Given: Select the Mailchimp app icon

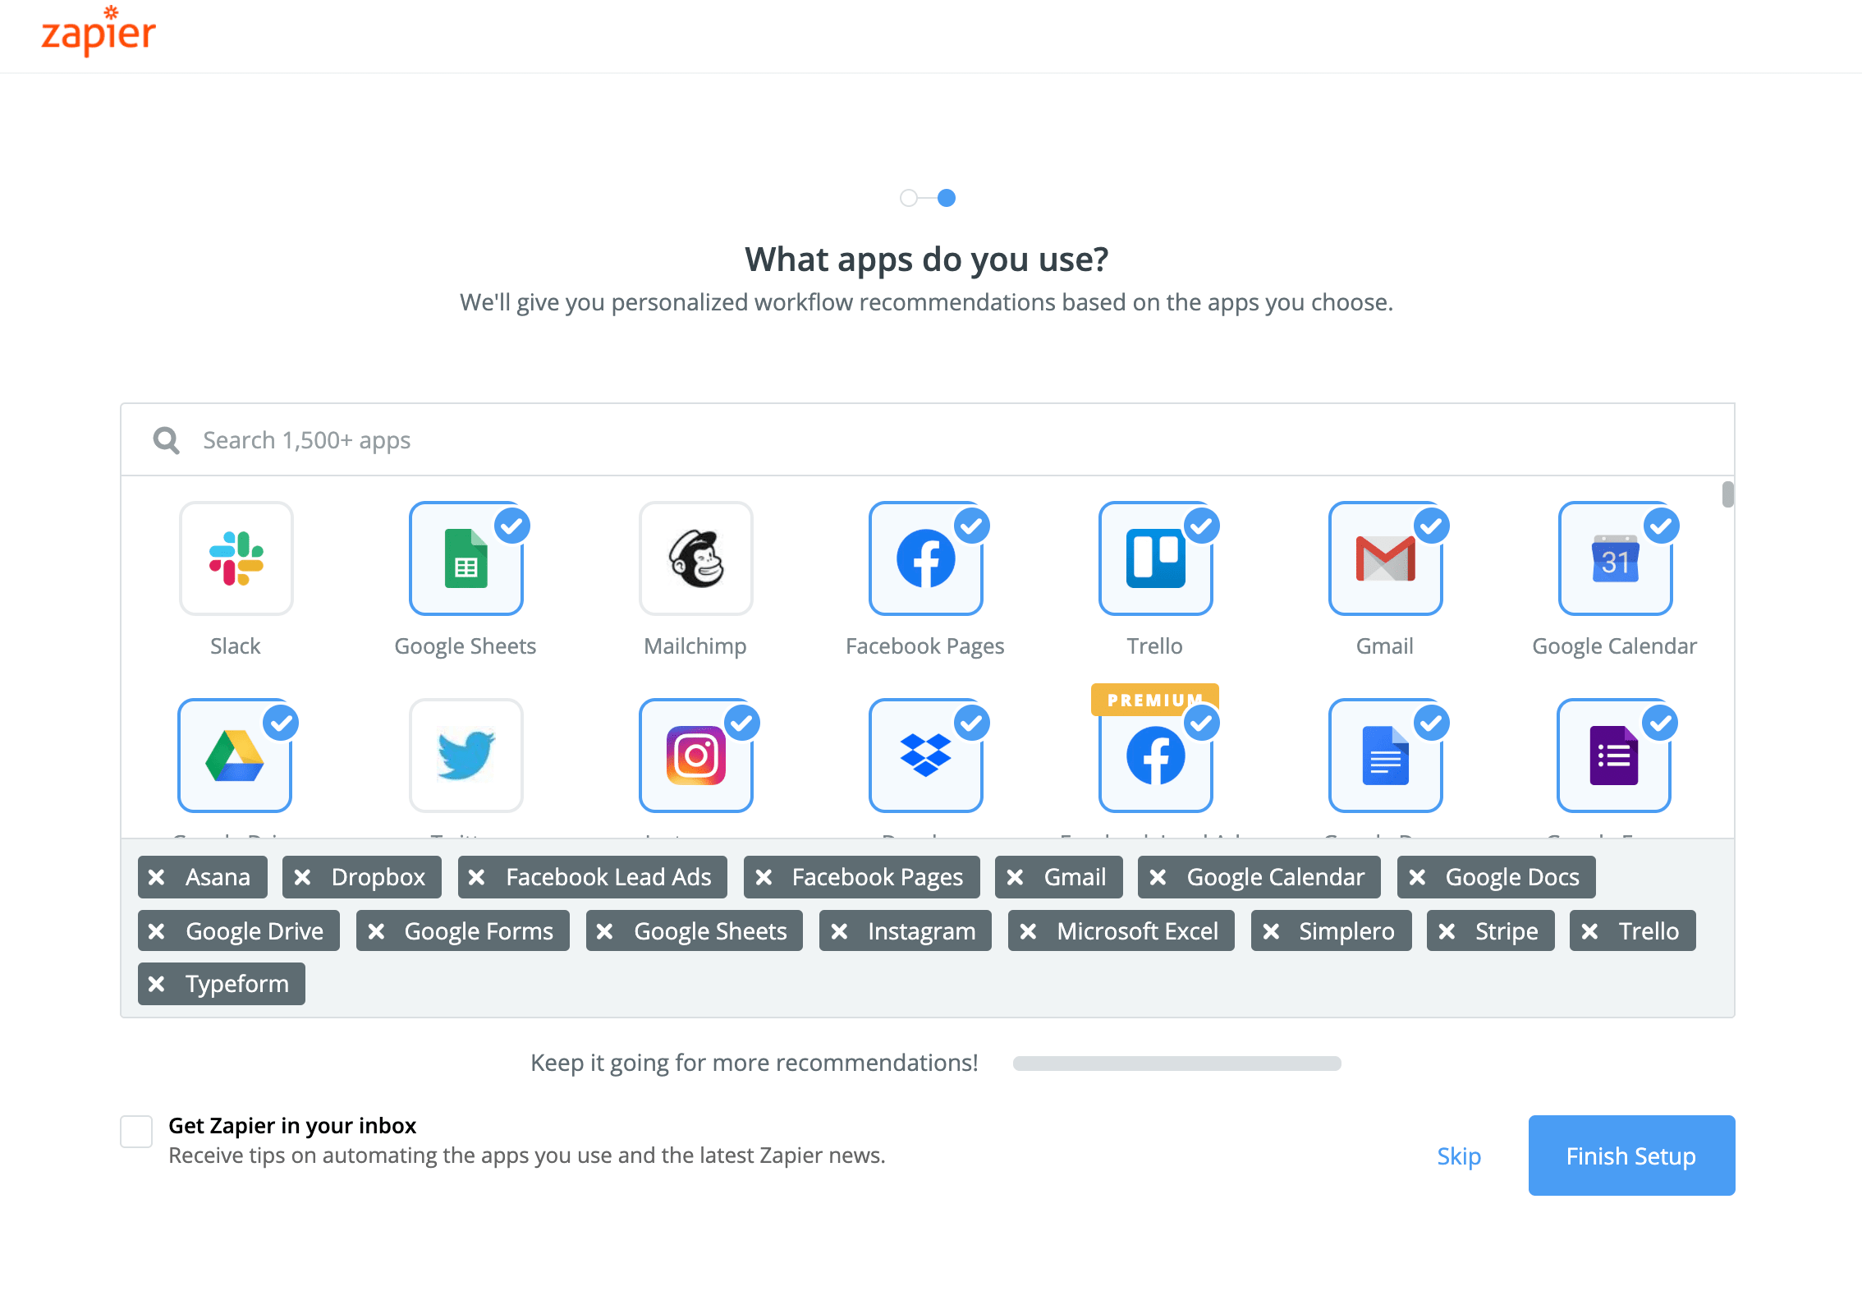Looking at the screenshot, I should pyautogui.click(x=695, y=558).
